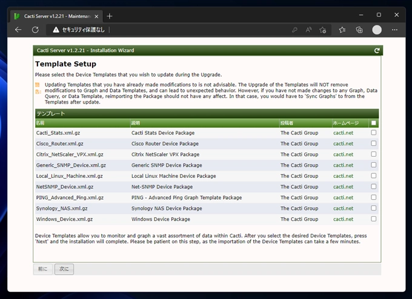Click the wizard refresh icon in green header

377,50
